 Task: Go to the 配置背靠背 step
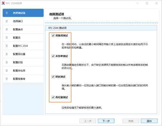tap(23, 79)
